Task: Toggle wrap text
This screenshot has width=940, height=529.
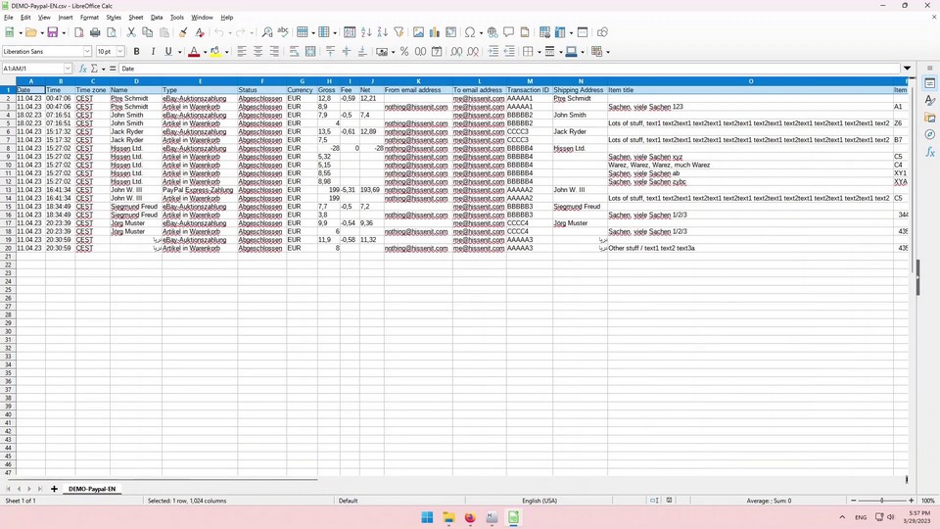Action: 294,52
